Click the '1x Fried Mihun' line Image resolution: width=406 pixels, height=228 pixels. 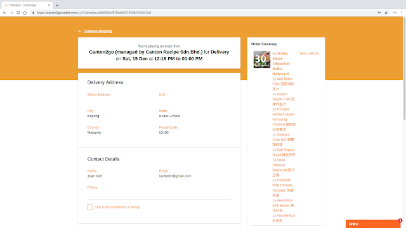coord(284,218)
